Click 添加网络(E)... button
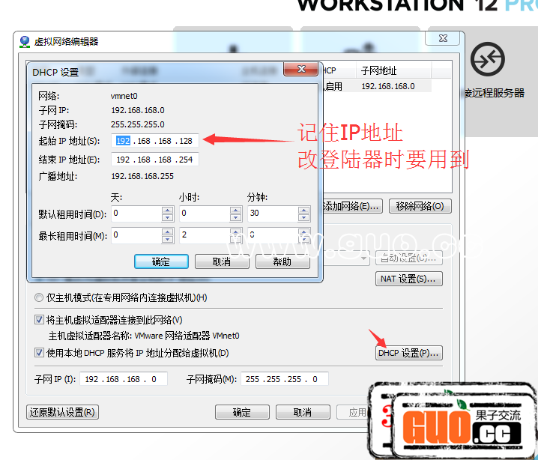The width and height of the screenshot is (538, 460). pyautogui.click(x=351, y=206)
